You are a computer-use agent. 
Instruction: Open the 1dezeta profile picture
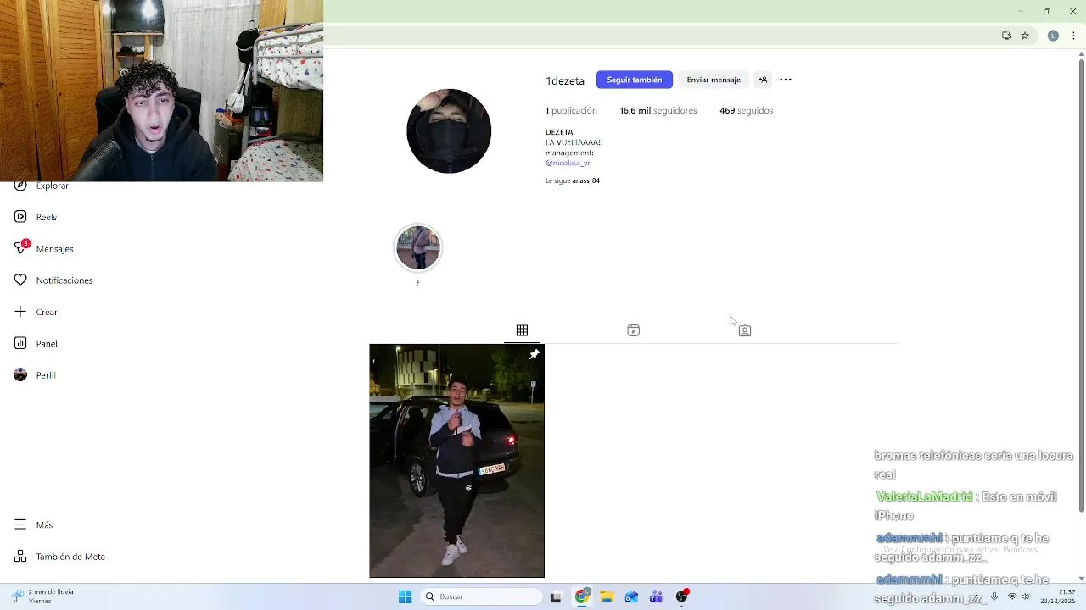point(449,131)
